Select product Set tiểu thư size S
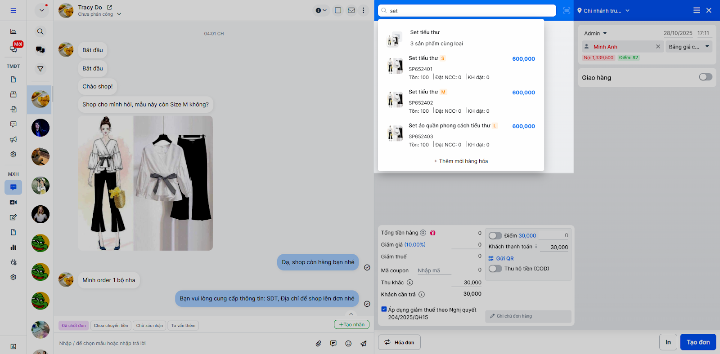 pyautogui.click(x=461, y=67)
